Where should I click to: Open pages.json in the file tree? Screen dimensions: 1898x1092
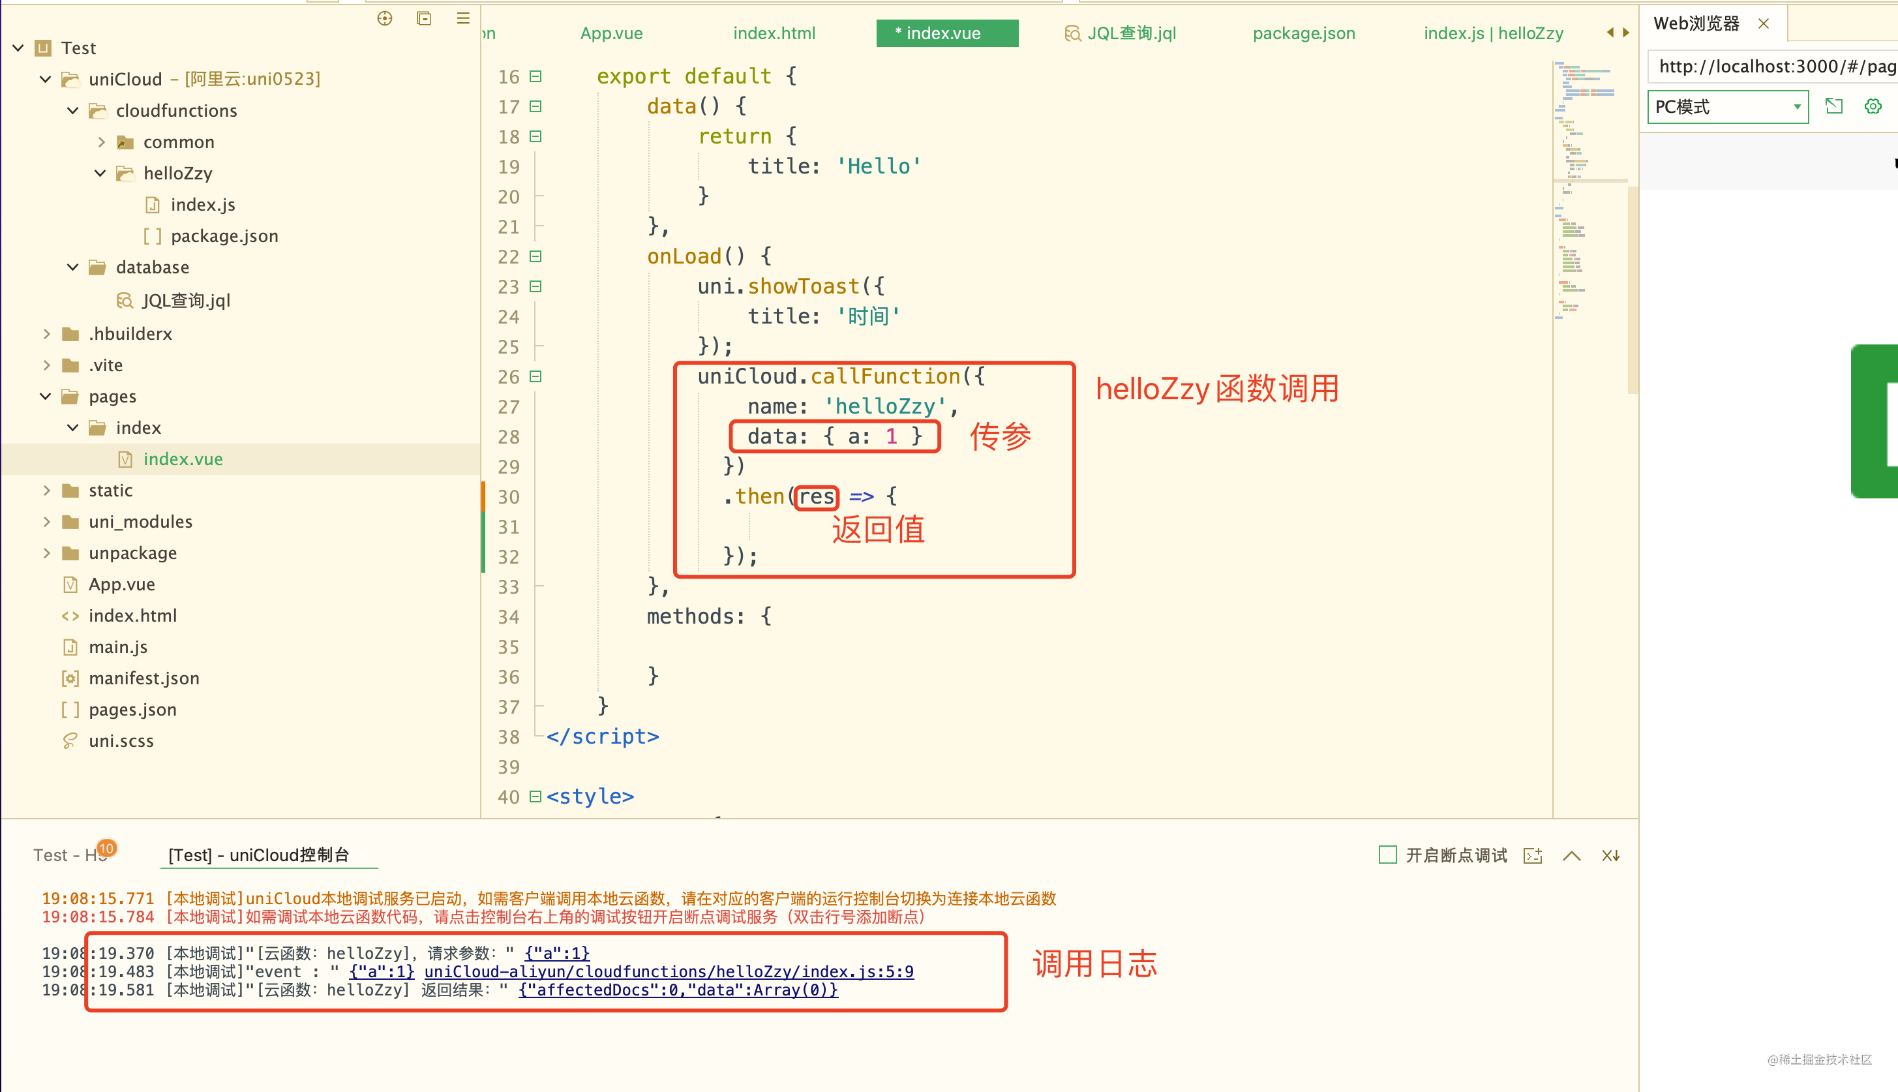click(x=133, y=710)
